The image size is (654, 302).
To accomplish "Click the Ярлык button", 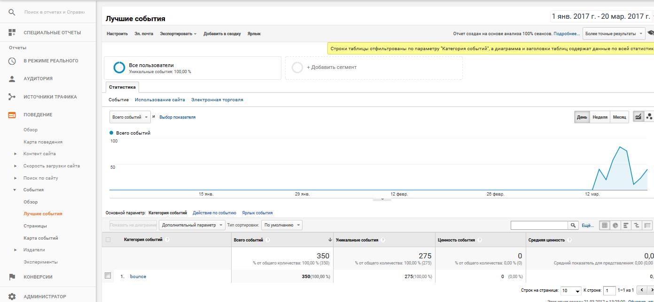I will (x=254, y=34).
